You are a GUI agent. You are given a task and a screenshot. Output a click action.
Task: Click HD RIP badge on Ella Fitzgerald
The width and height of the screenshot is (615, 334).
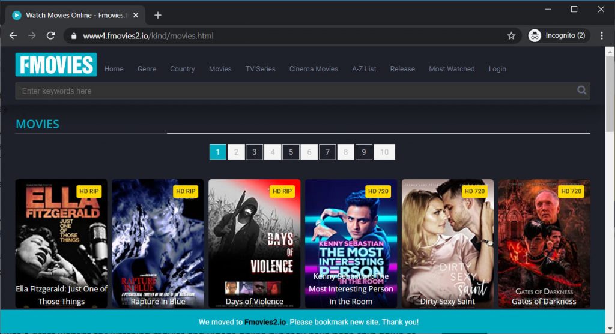89,191
